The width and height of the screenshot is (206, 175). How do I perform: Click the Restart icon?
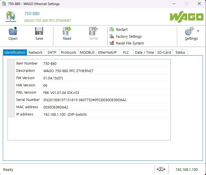(x=112, y=29)
